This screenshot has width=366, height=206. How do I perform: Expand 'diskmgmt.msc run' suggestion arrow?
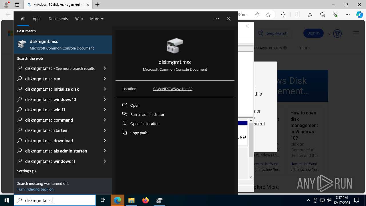click(x=105, y=79)
